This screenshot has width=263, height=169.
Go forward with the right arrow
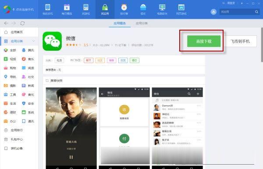point(14,23)
